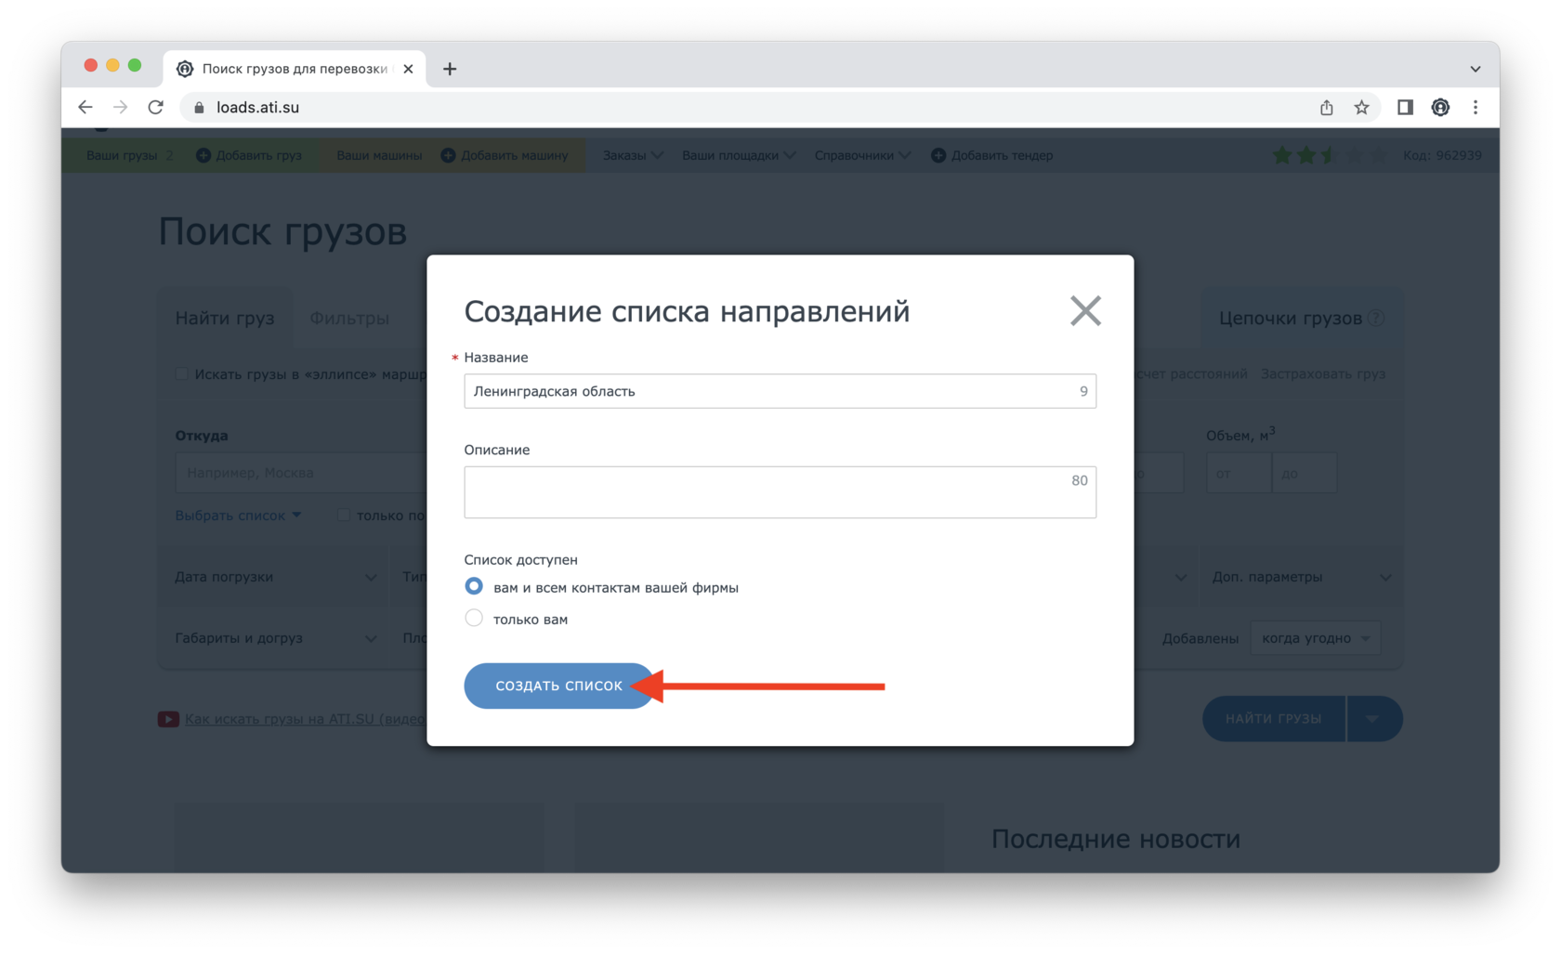Expand the Дата погрузки dropdown
This screenshot has height=954, width=1561.
click(275, 577)
